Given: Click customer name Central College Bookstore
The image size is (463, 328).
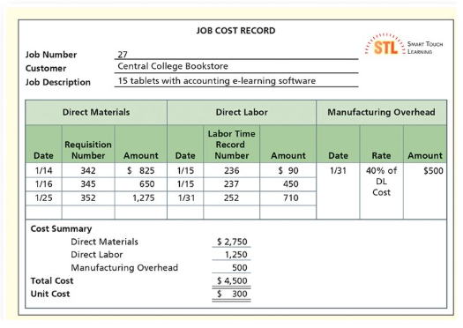Looking at the screenshot, I should point(173,66).
